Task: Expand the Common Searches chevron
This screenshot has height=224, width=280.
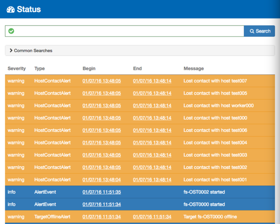Action: (x=11, y=51)
